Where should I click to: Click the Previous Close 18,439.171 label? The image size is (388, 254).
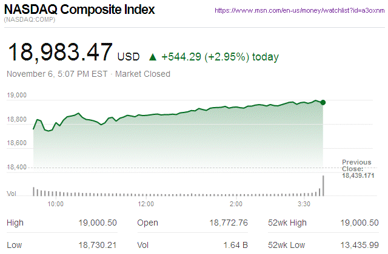coord(356,170)
